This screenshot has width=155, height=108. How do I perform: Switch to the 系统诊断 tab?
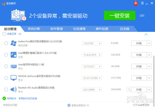(x=34, y=29)
